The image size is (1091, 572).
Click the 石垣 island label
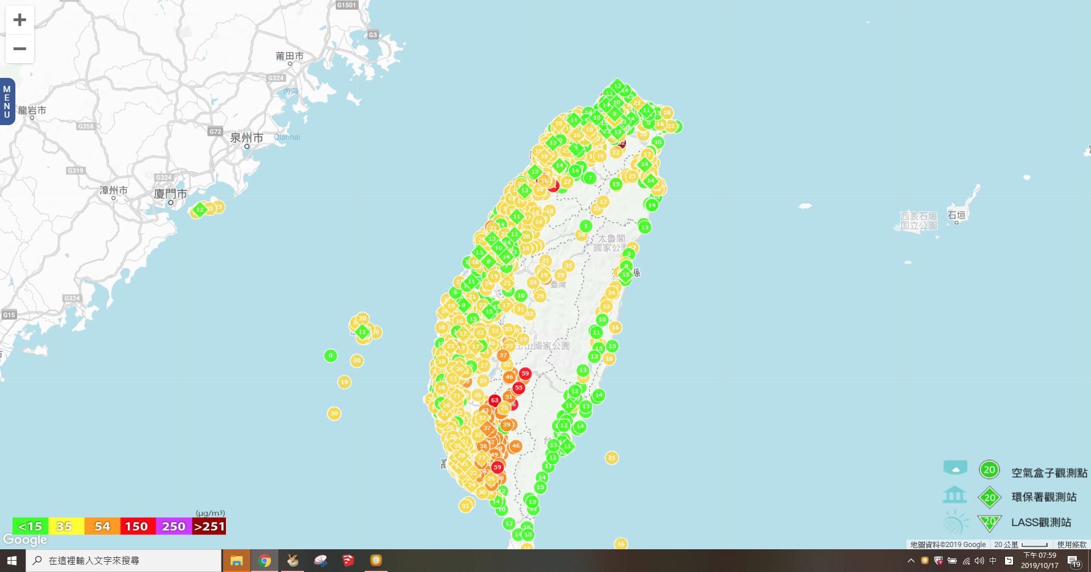click(956, 215)
